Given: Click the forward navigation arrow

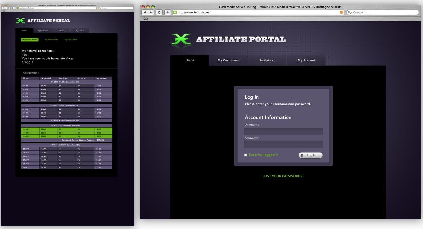Looking at the screenshot, I should (x=151, y=12).
